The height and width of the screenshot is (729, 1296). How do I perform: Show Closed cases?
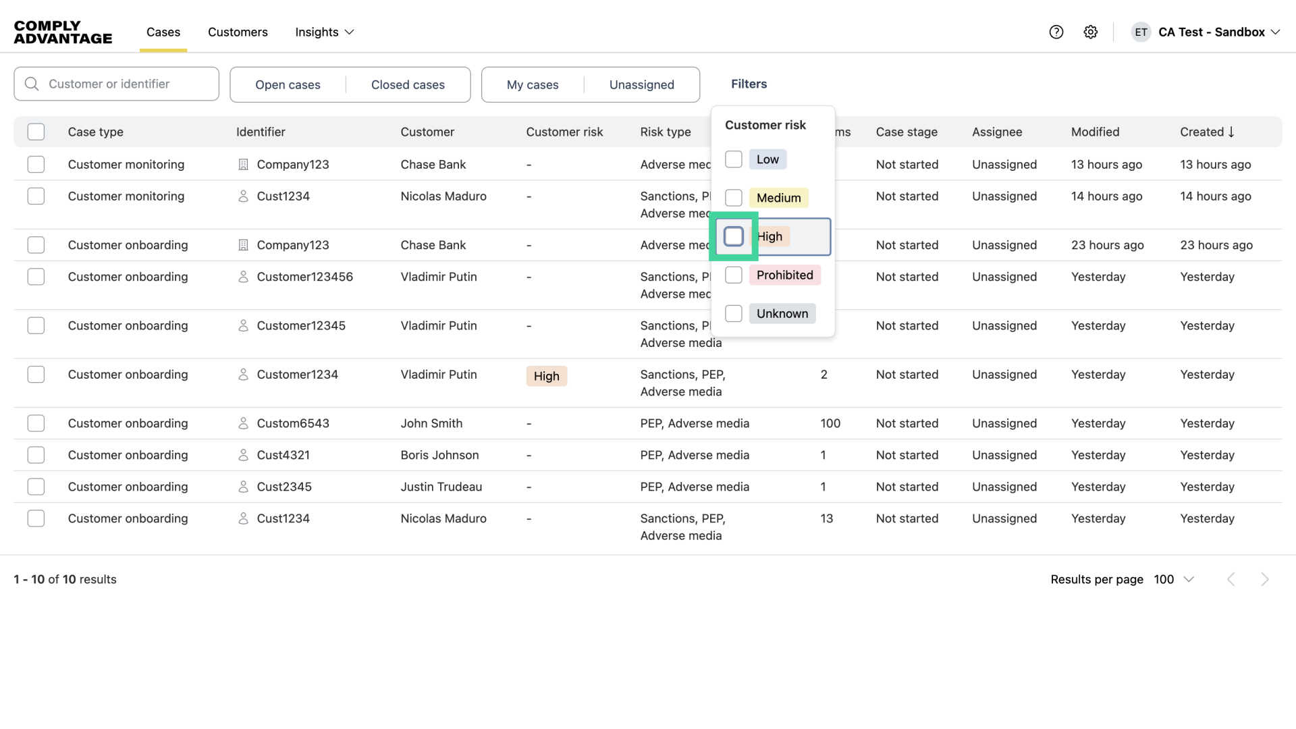[x=408, y=84]
